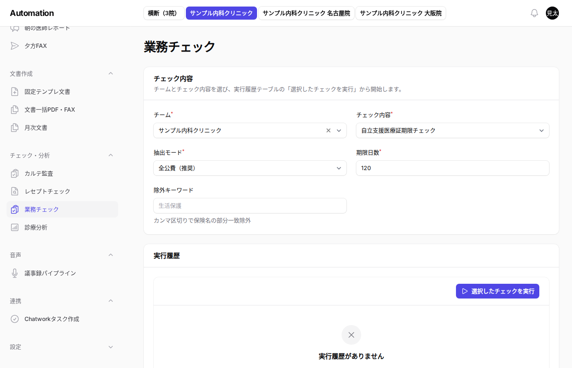572x368 pixels.
Task: Click the 実行履歴 section heading
Action: (167, 256)
